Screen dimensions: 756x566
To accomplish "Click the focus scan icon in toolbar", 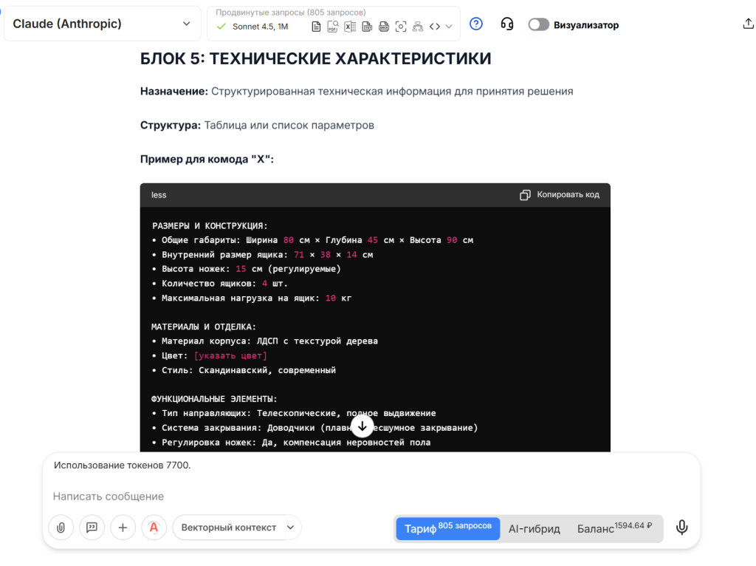I will pos(401,26).
